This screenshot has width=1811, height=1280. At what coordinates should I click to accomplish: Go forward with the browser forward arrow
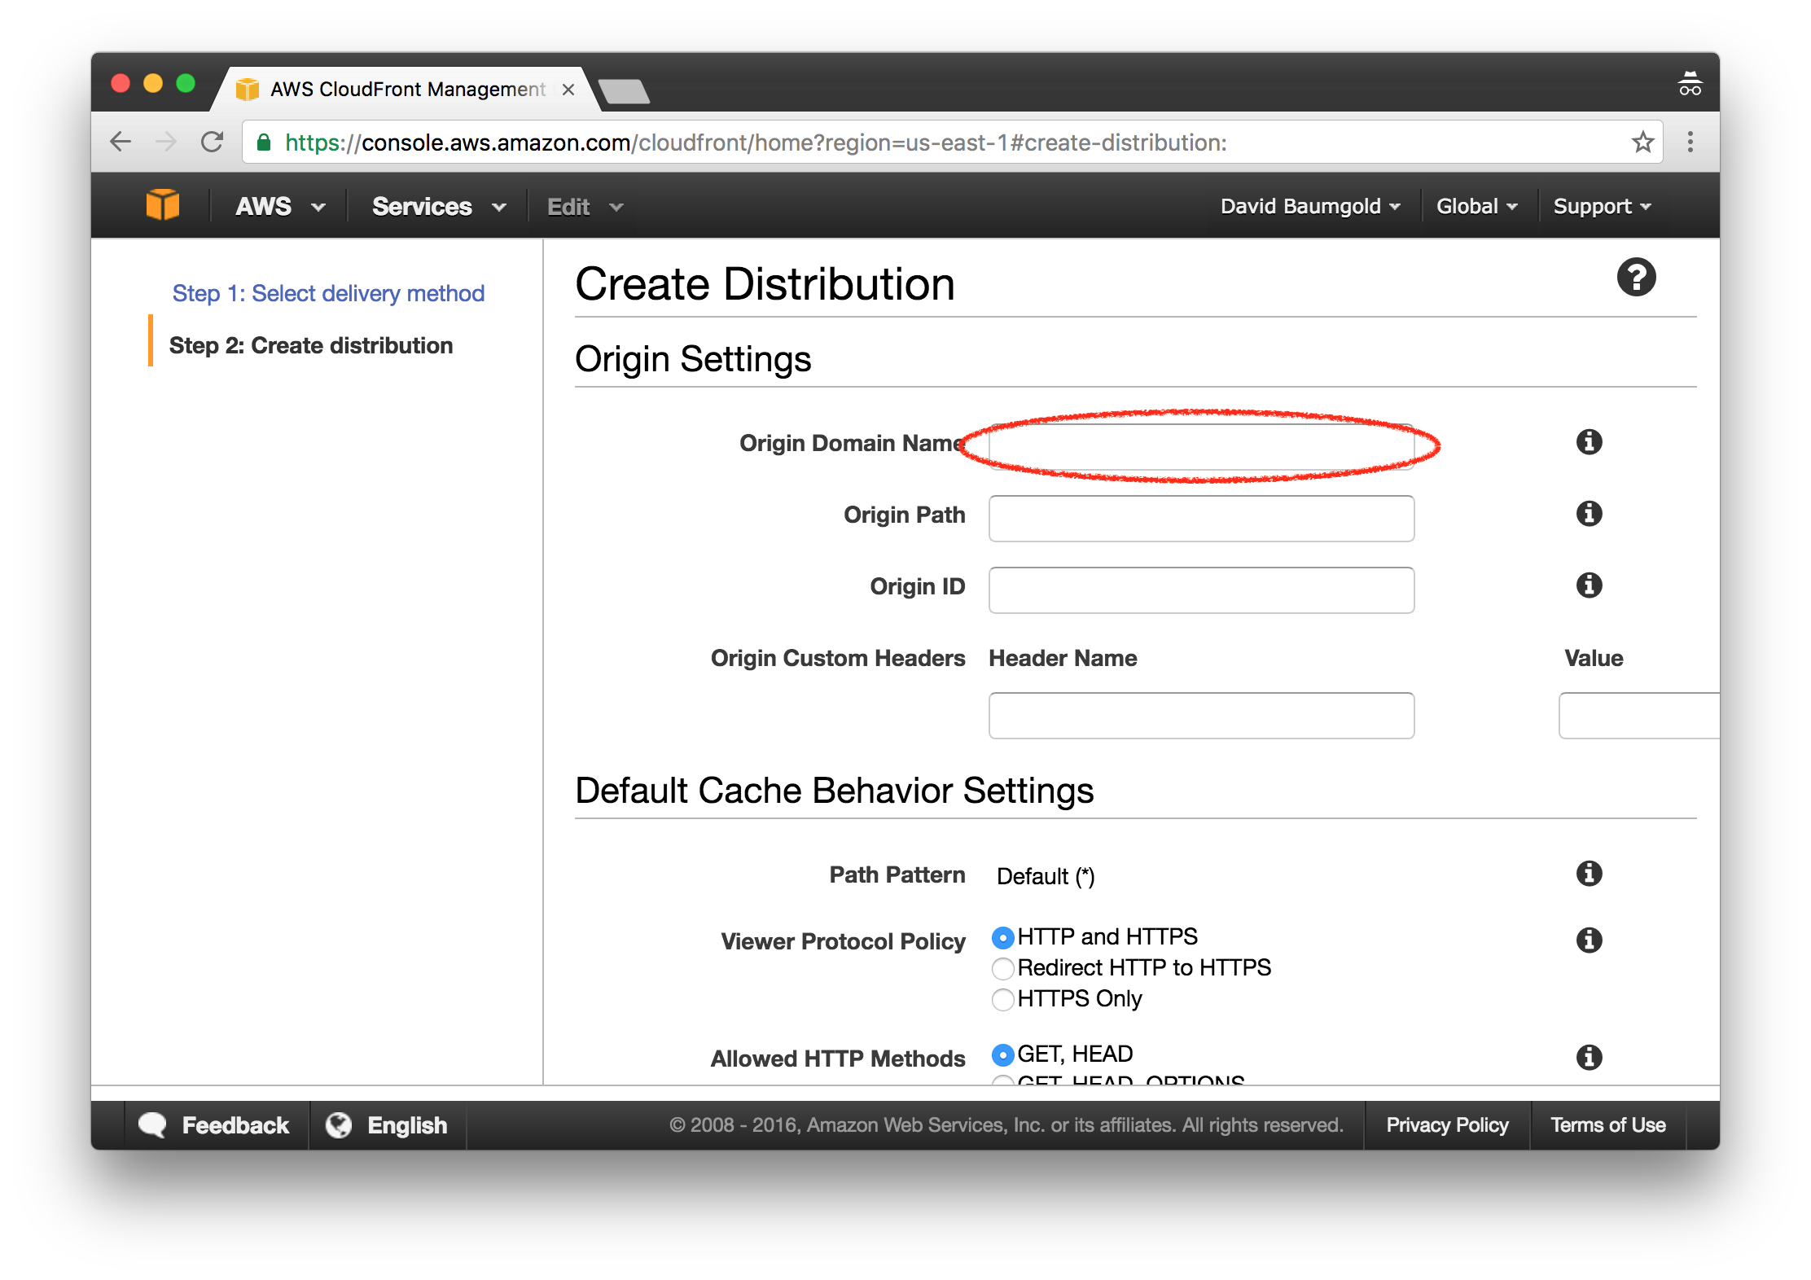[x=166, y=142]
